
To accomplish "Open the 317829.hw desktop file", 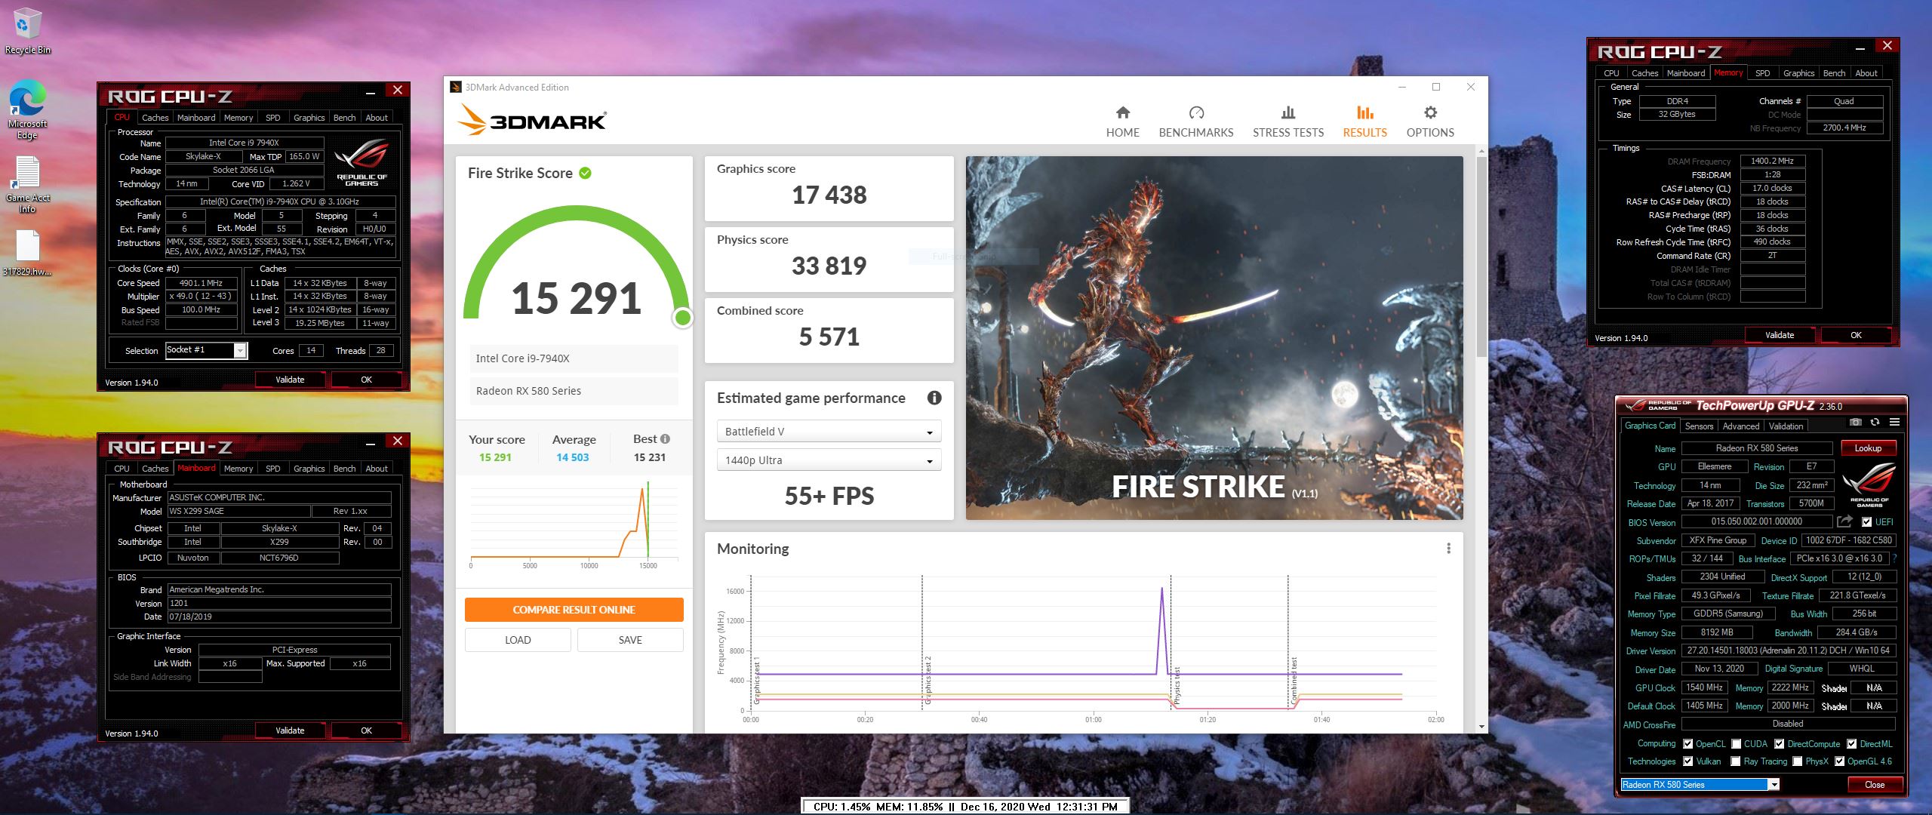I will pos(27,253).
